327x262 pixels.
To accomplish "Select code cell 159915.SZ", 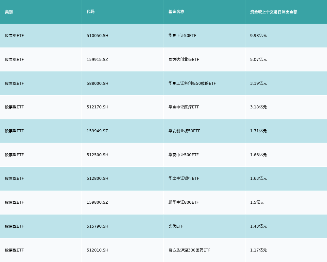I will pos(97,60).
